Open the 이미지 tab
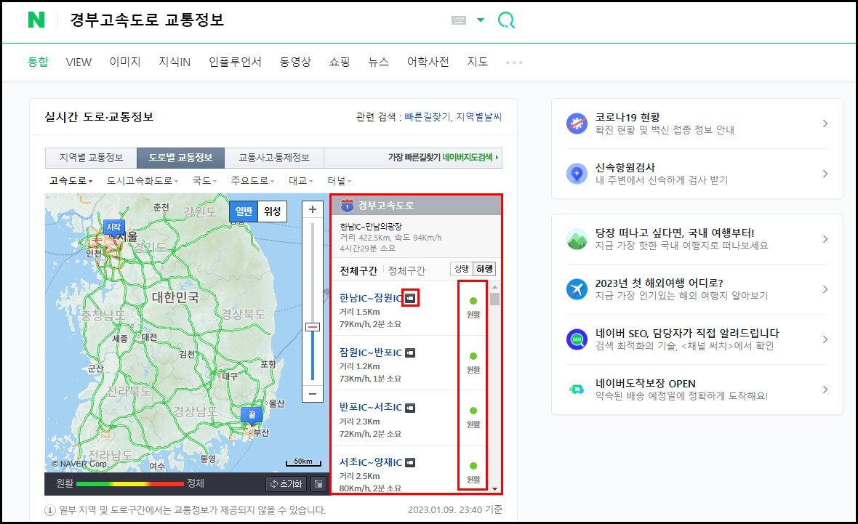This screenshot has height=524, width=858. (x=125, y=62)
